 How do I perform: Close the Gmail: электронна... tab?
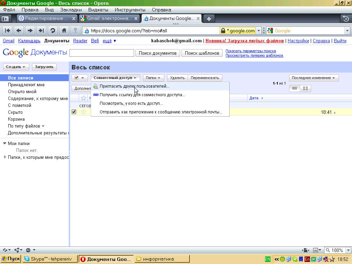point(136,19)
